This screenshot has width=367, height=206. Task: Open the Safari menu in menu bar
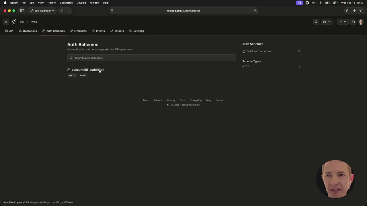tap(14, 3)
